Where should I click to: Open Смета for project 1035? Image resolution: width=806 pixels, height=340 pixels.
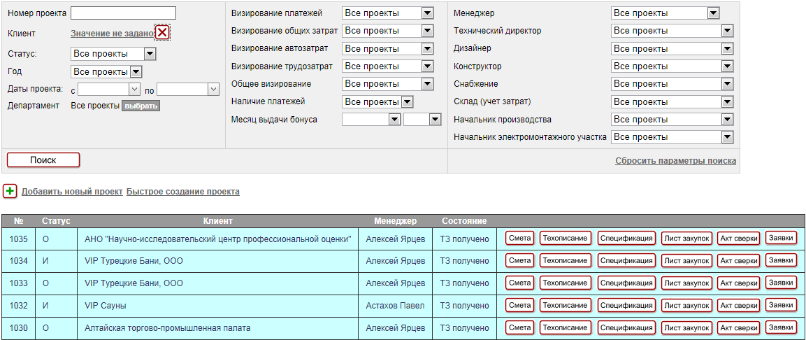[519, 239]
